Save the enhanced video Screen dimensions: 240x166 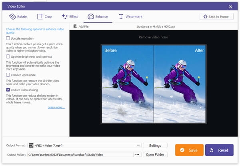pos(189,150)
